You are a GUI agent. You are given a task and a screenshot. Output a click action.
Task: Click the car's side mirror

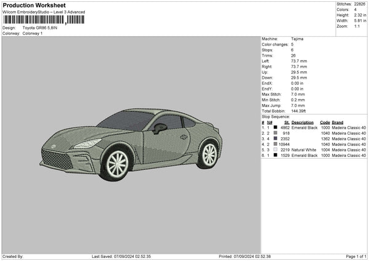160,128
